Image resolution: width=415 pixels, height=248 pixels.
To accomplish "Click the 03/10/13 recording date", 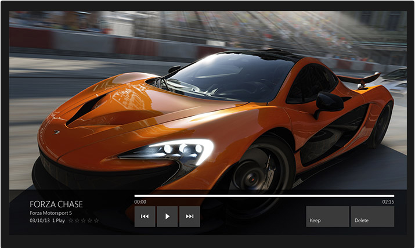I will tap(39, 221).
